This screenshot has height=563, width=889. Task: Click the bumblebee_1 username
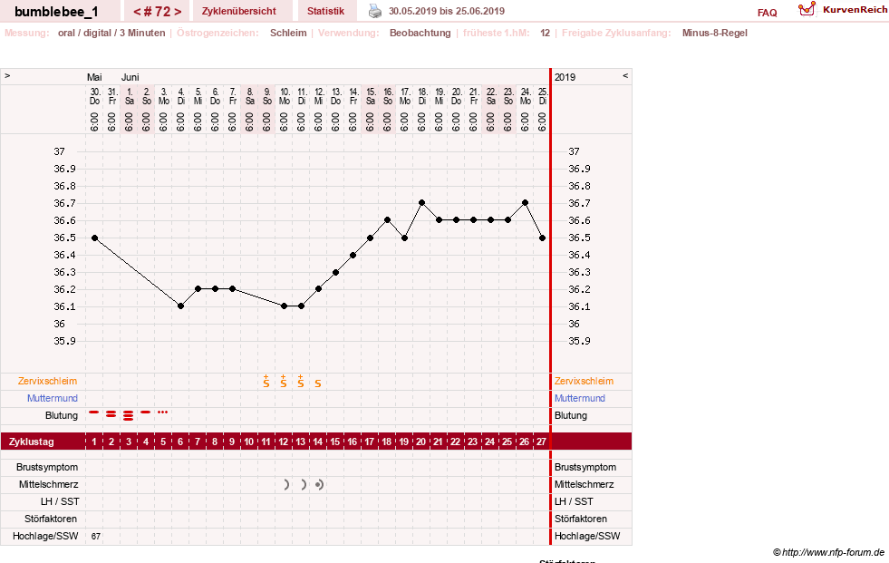pyautogui.click(x=56, y=12)
